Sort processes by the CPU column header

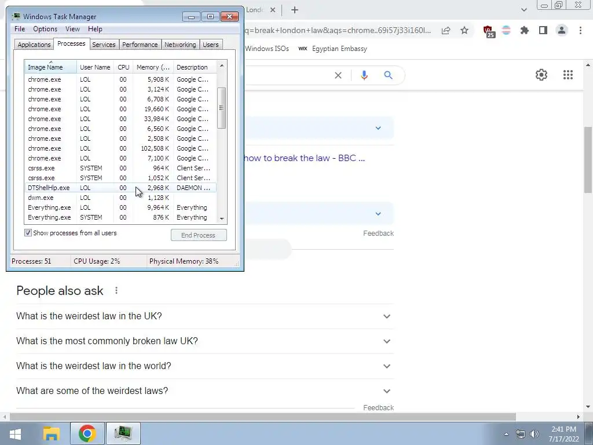pyautogui.click(x=124, y=67)
